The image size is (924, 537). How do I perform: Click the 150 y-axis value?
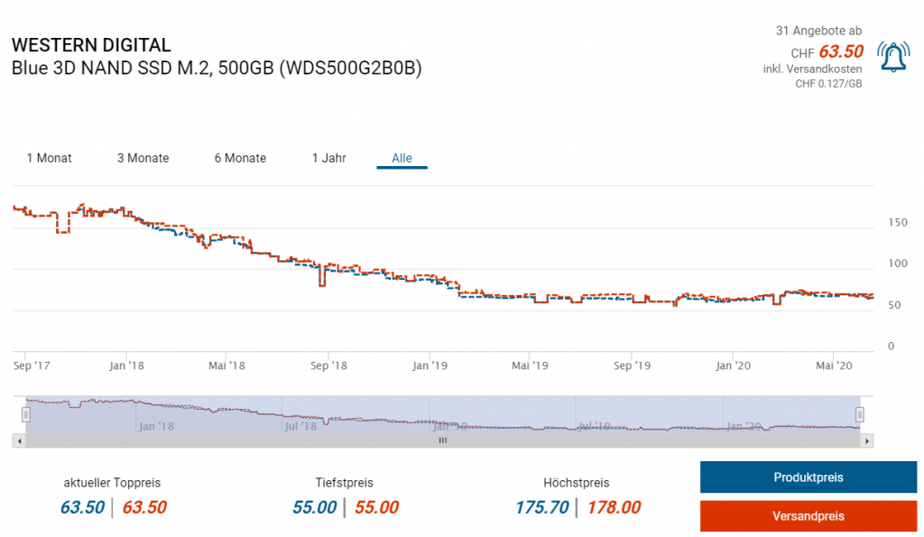[x=898, y=222]
